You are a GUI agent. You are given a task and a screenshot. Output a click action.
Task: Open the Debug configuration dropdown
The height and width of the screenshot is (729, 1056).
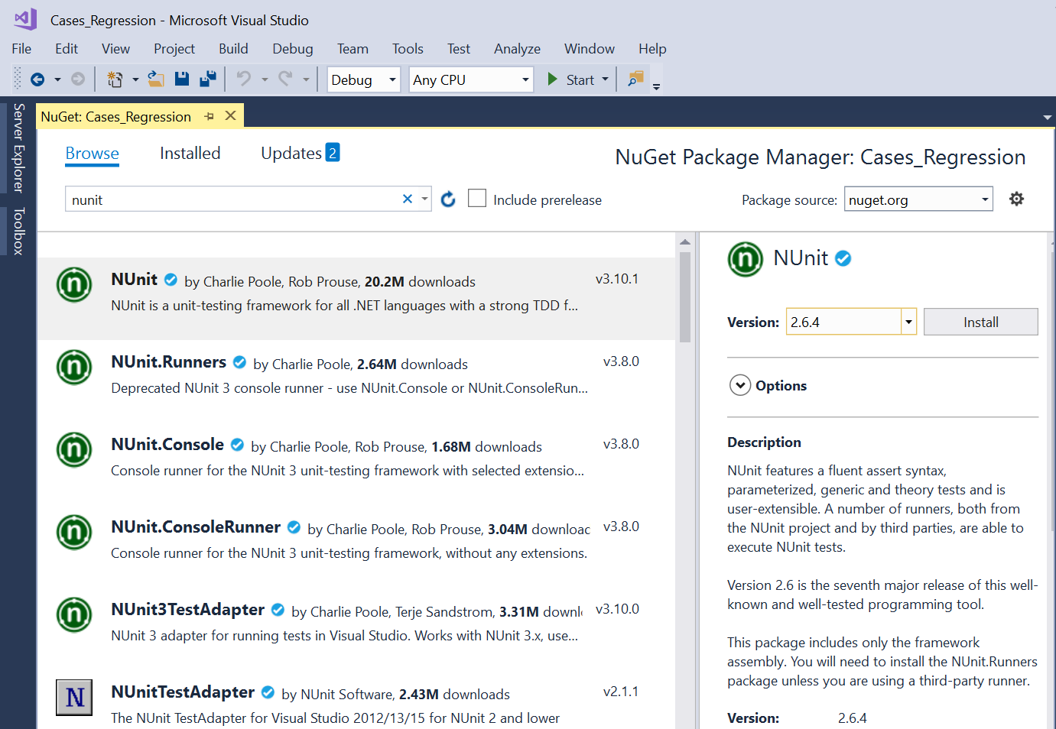pyautogui.click(x=364, y=79)
